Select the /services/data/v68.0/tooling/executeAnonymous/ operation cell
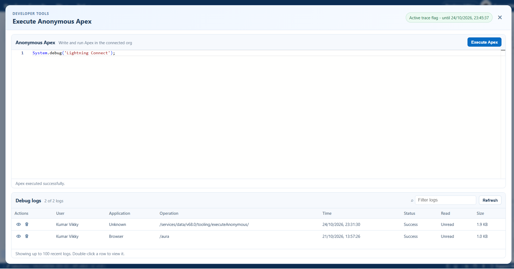This screenshot has height=269, width=514. [204, 225]
